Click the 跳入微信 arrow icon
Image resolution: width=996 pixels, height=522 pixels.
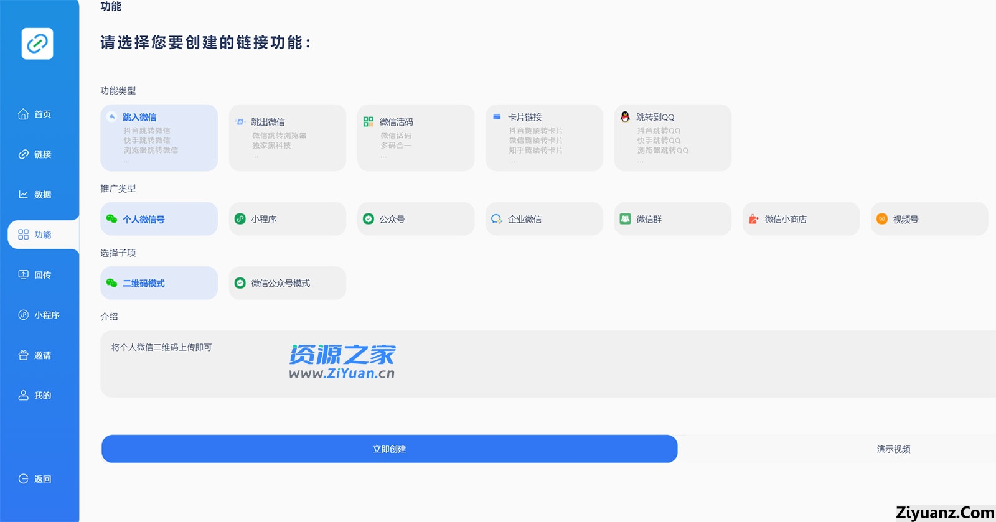pyautogui.click(x=112, y=116)
